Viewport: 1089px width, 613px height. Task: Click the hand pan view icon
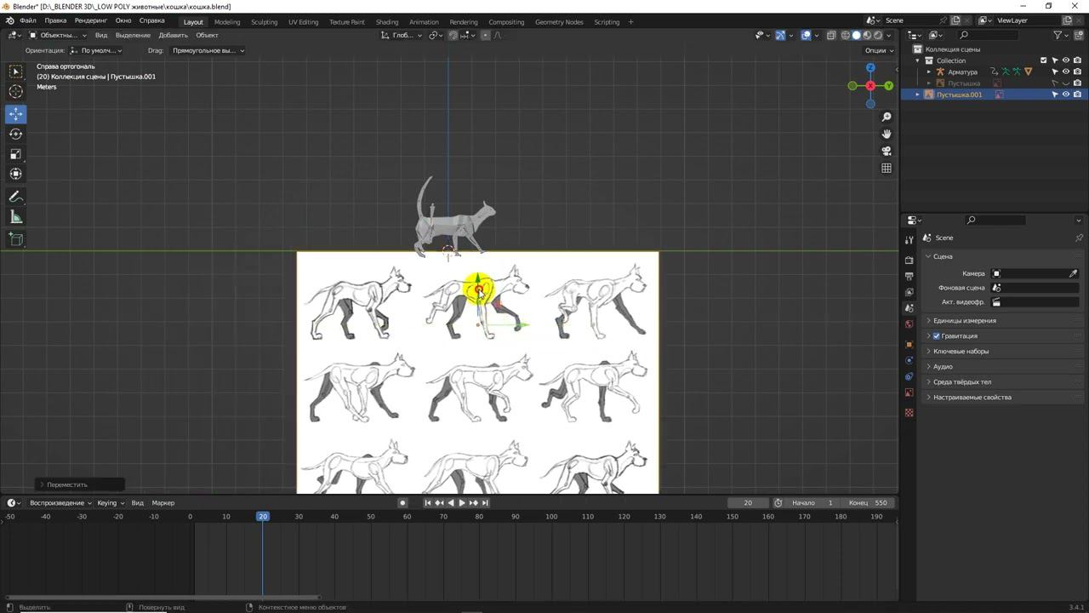[887, 134]
